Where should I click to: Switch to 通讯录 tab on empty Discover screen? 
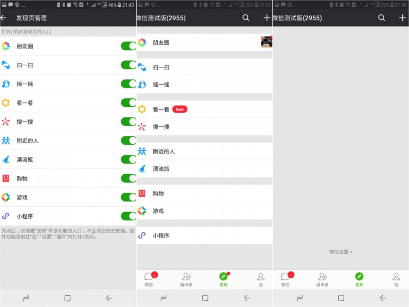tap(322, 279)
